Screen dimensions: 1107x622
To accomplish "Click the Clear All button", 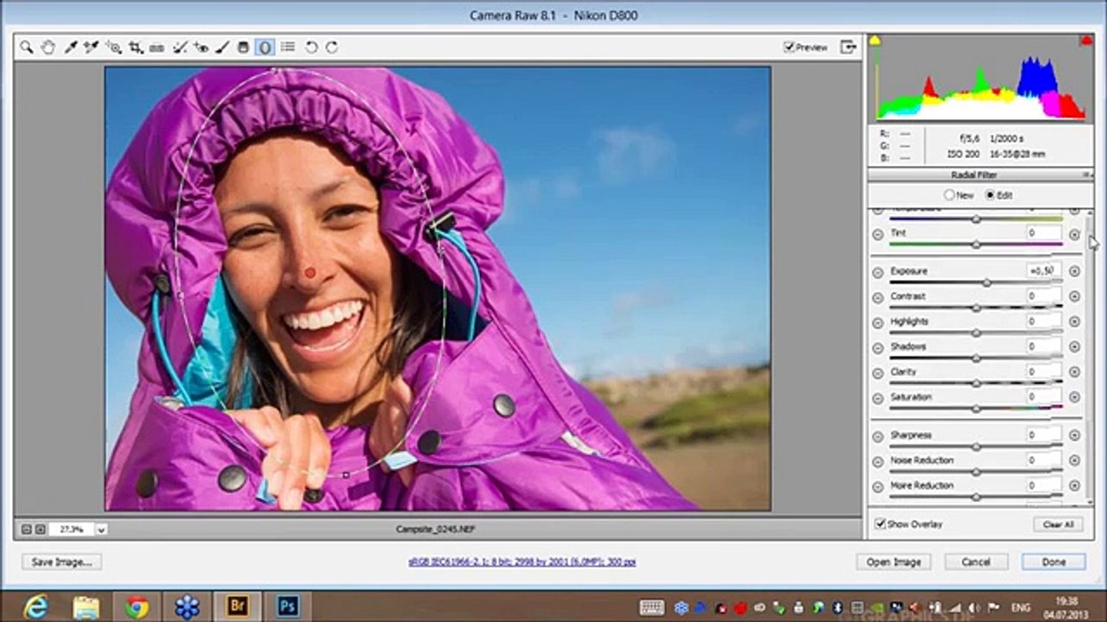I will [1058, 524].
